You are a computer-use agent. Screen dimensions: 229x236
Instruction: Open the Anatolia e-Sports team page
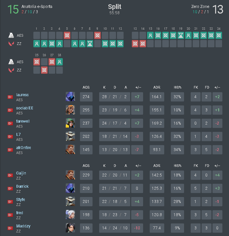37,7
